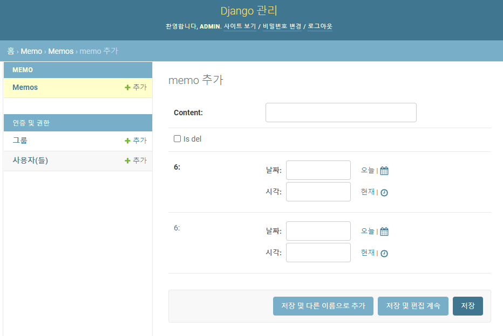Open 인증 및 권한 sidebar section
This screenshot has width=503, height=336.
pyautogui.click(x=31, y=123)
